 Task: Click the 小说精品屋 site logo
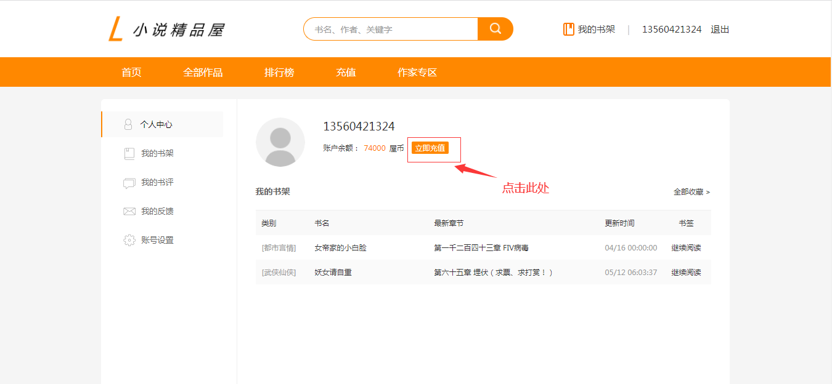pos(166,30)
